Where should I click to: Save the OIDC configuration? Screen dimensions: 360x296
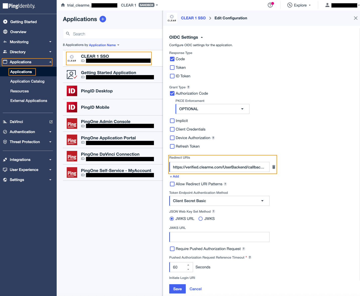point(177,289)
